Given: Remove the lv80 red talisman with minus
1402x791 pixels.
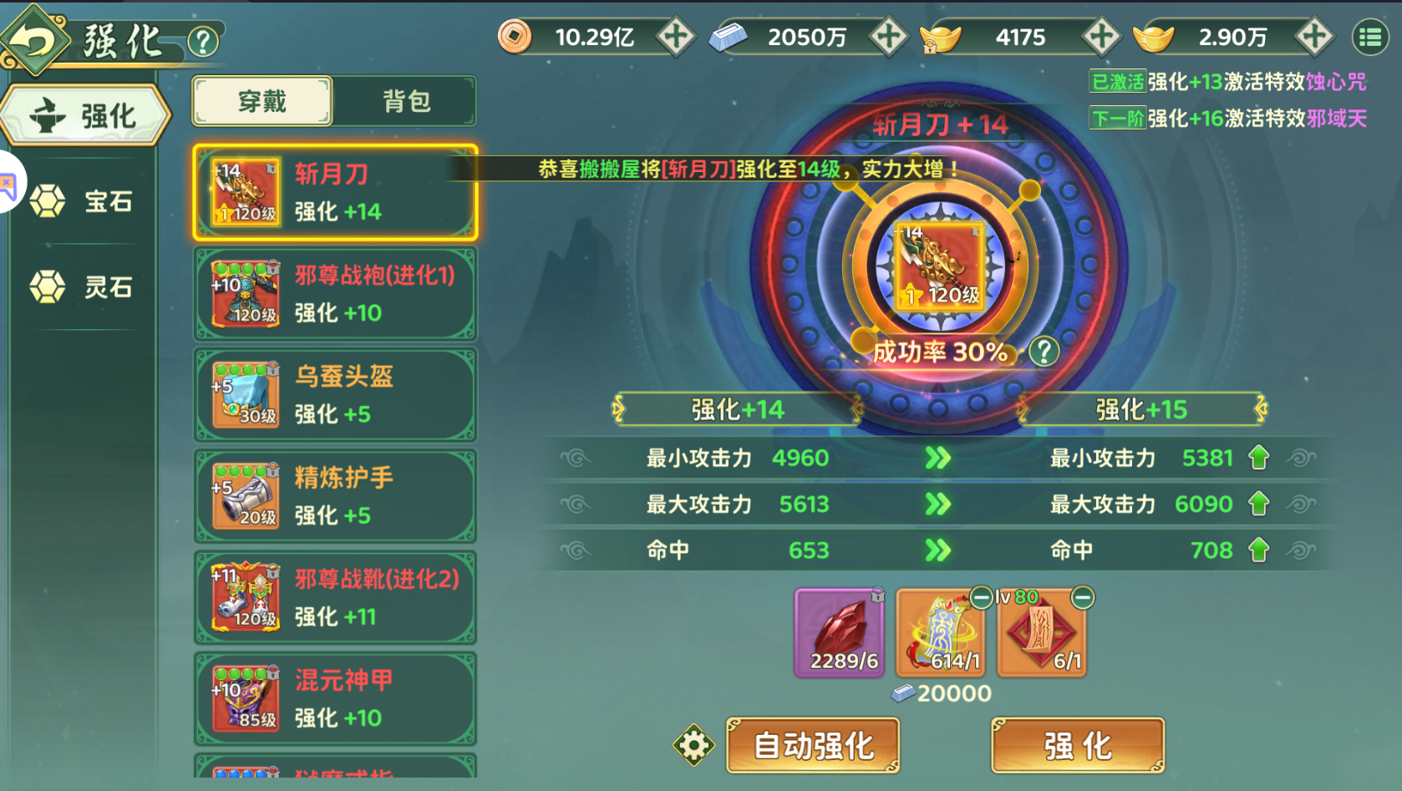Looking at the screenshot, I should [x=1082, y=597].
